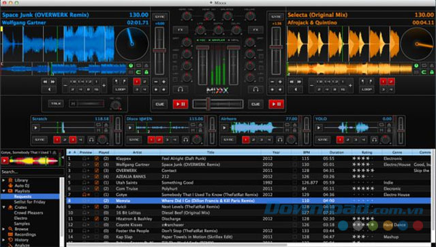Screen dimensions: 436x247
Task: Select 8-beat loop on left deck
Action: coord(88,89)
